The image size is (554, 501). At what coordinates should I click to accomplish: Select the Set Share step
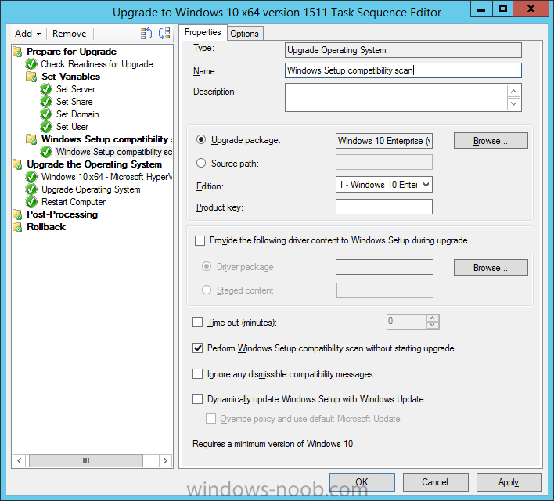point(74,102)
